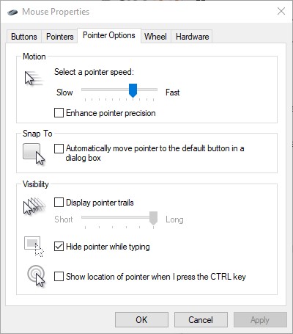The height and width of the screenshot is (334, 293).
Task: Click the pointer trails length slider thumb
Action: tap(153, 218)
